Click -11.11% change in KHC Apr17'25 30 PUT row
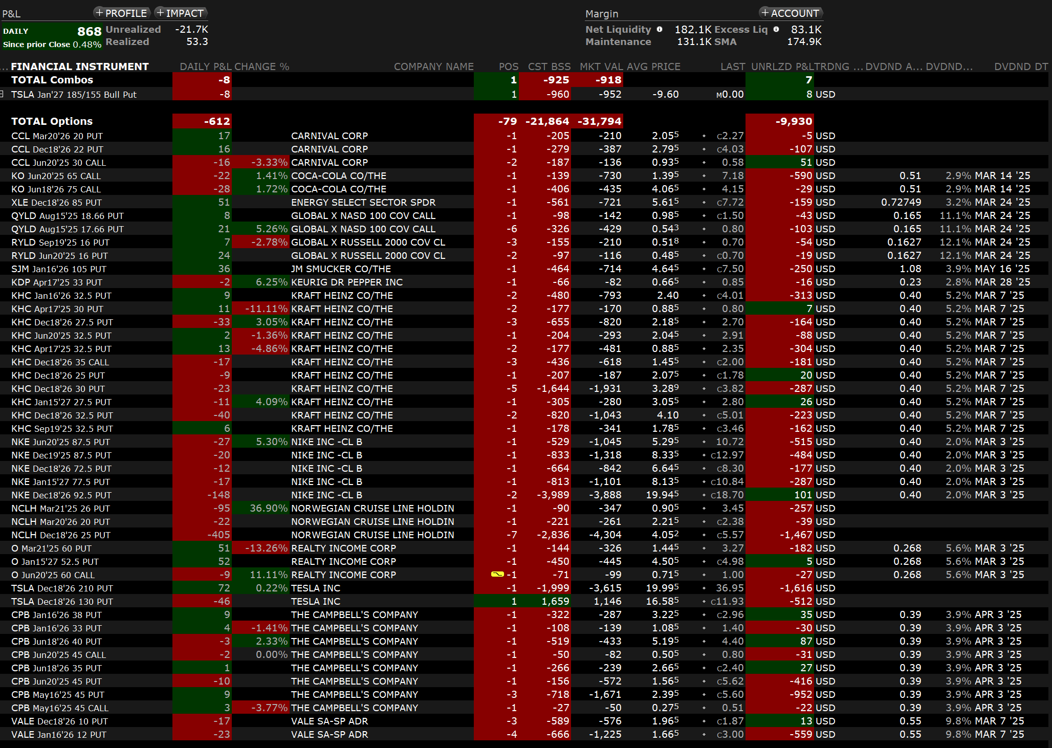Screen dimensions: 1052x748 (266, 309)
